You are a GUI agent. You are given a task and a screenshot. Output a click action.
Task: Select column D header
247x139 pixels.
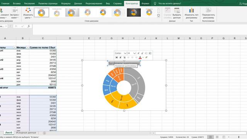(x=70, y=38)
